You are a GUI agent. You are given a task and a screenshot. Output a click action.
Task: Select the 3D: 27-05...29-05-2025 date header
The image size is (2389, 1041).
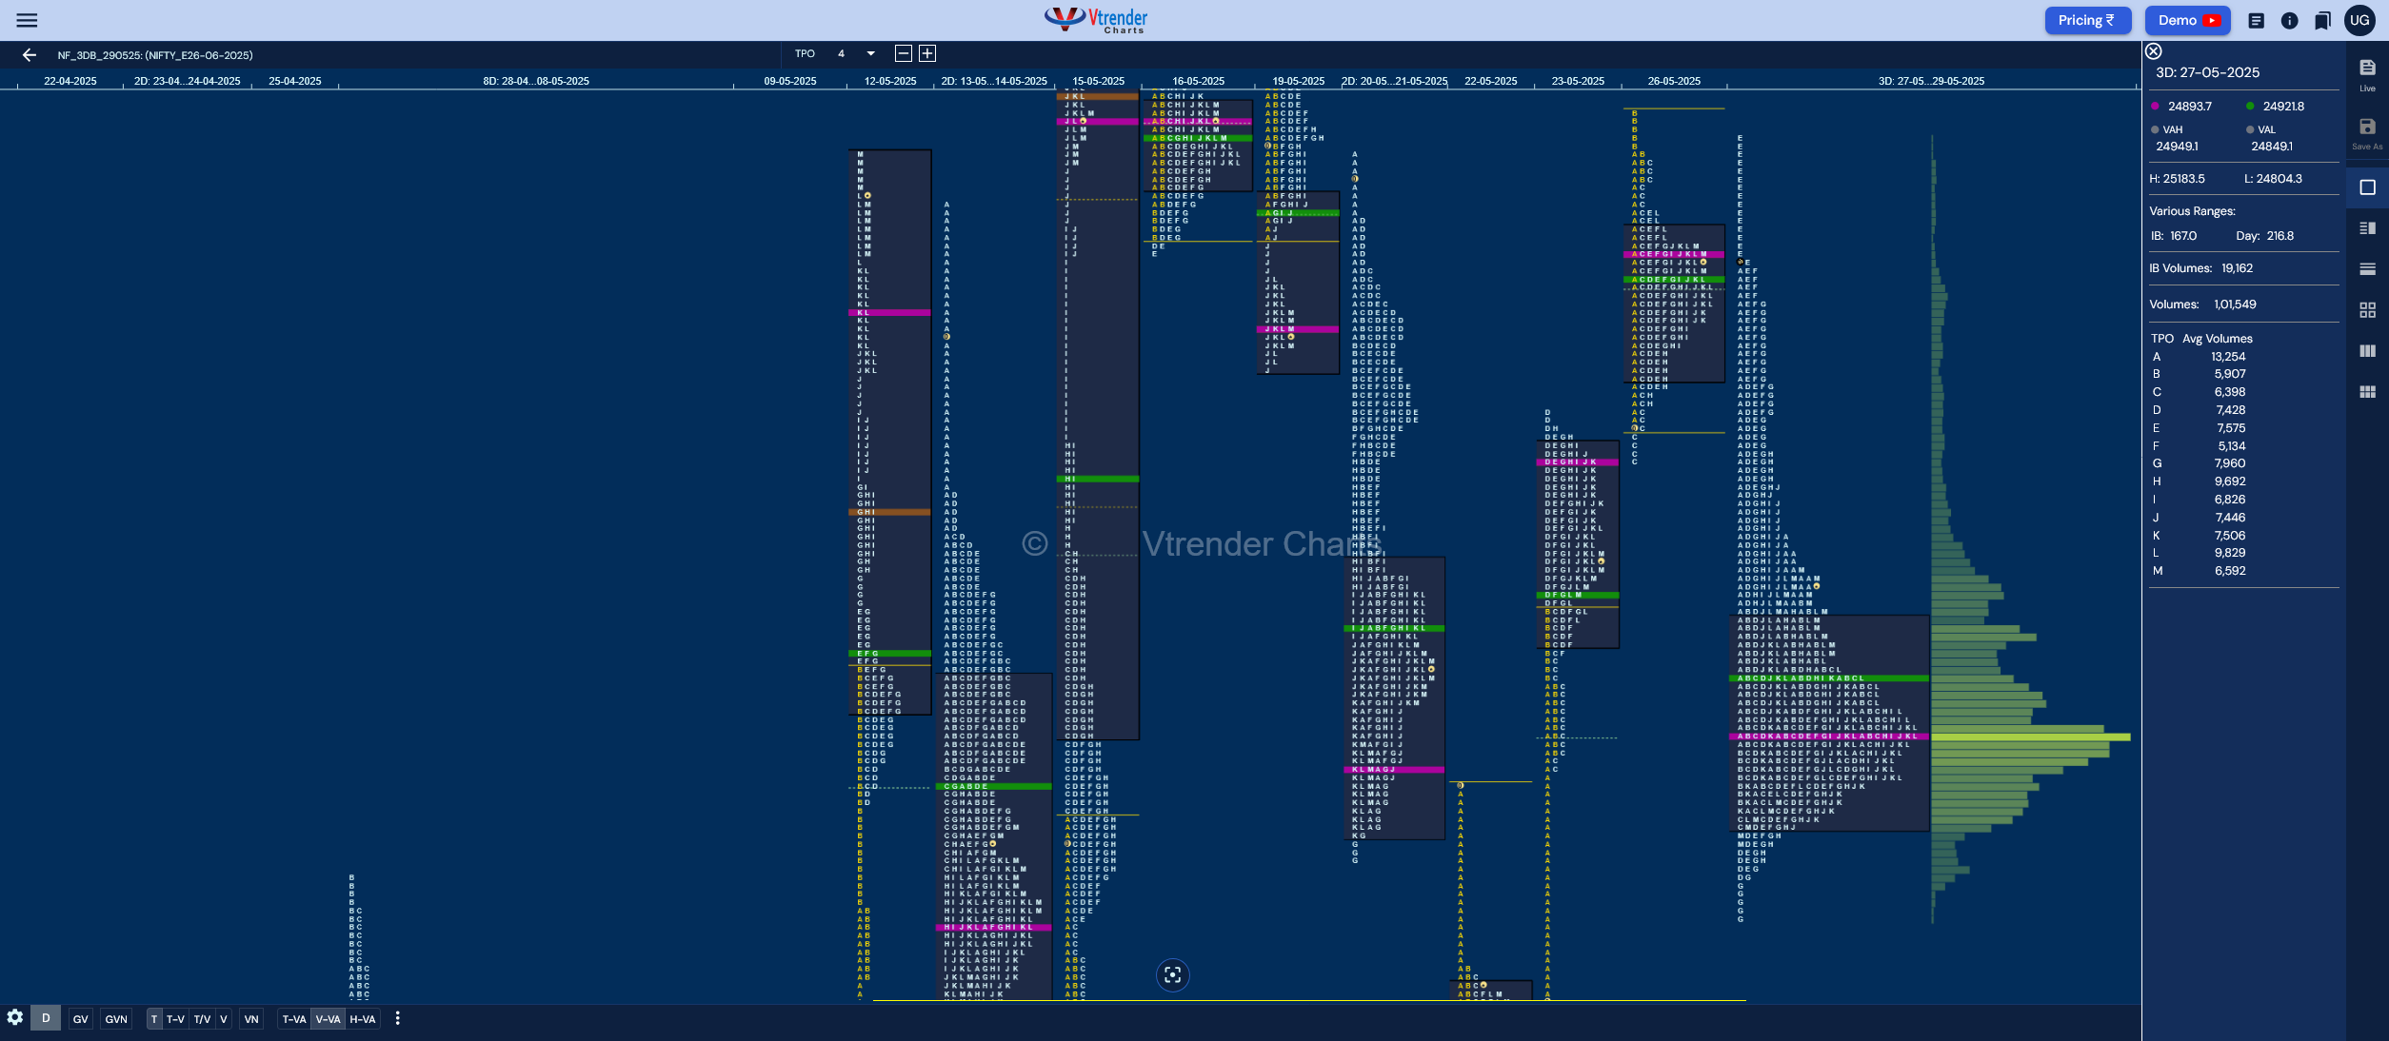tap(1931, 81)
